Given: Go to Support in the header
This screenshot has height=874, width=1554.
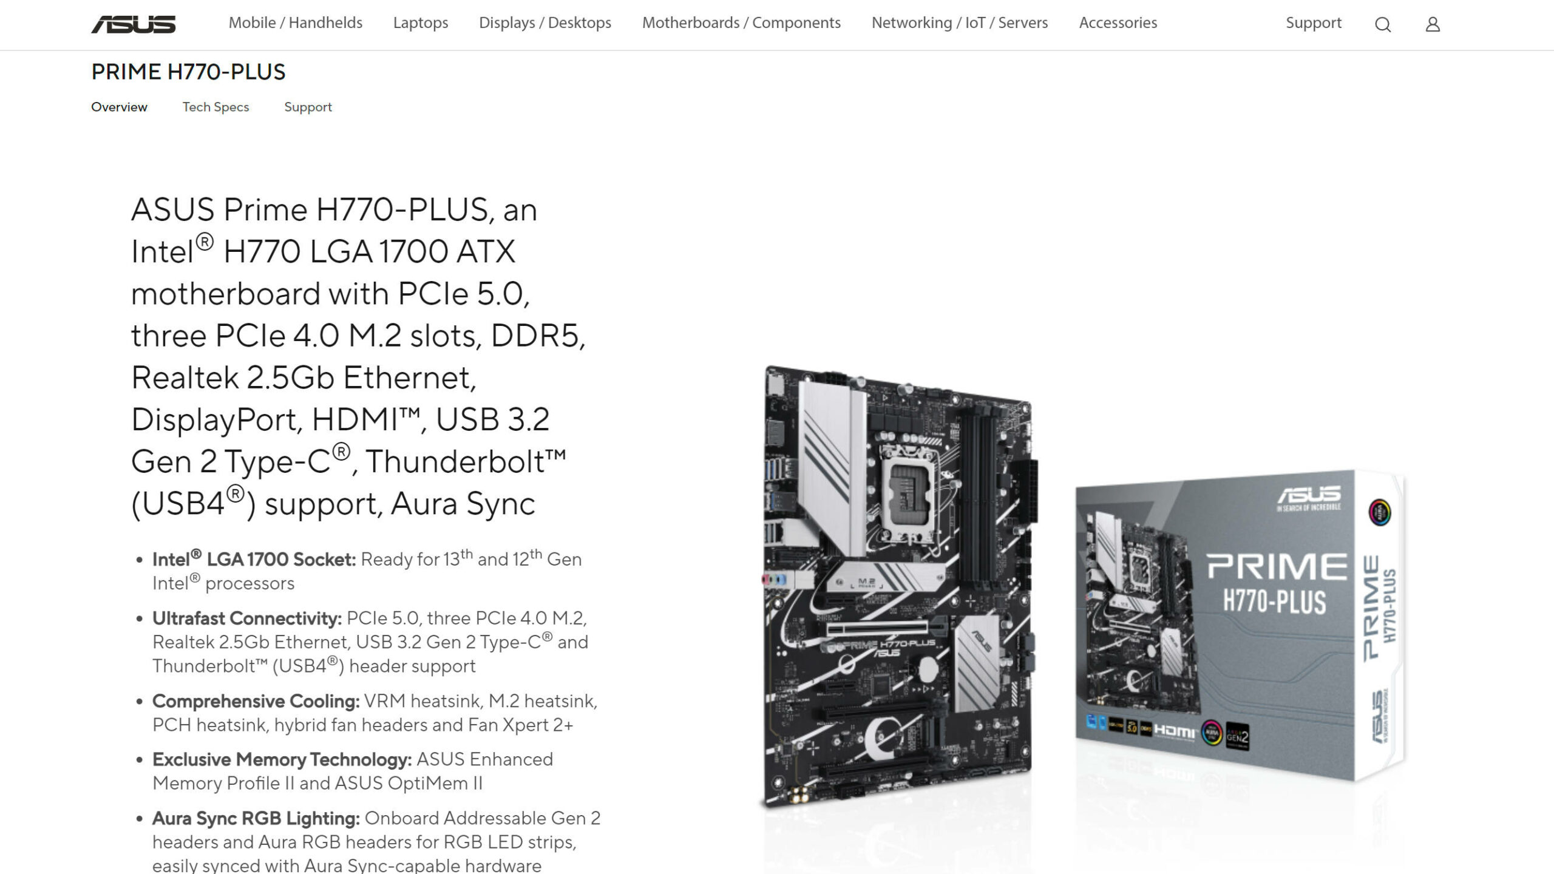Looking at the screenshot, I should click(1314, 23).
